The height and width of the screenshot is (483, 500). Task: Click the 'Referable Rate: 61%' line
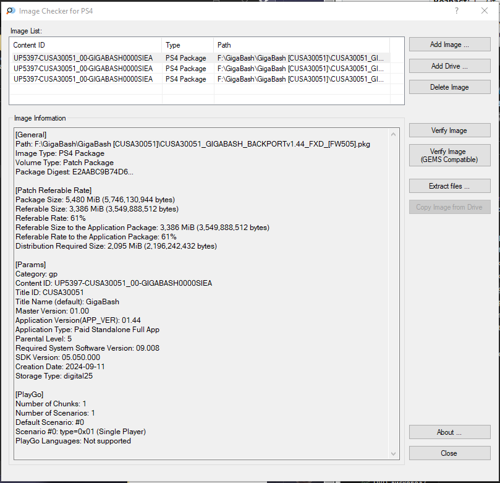(51, 218)
